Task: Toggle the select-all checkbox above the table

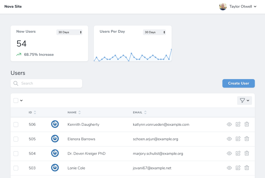Action: pos(16,101)
